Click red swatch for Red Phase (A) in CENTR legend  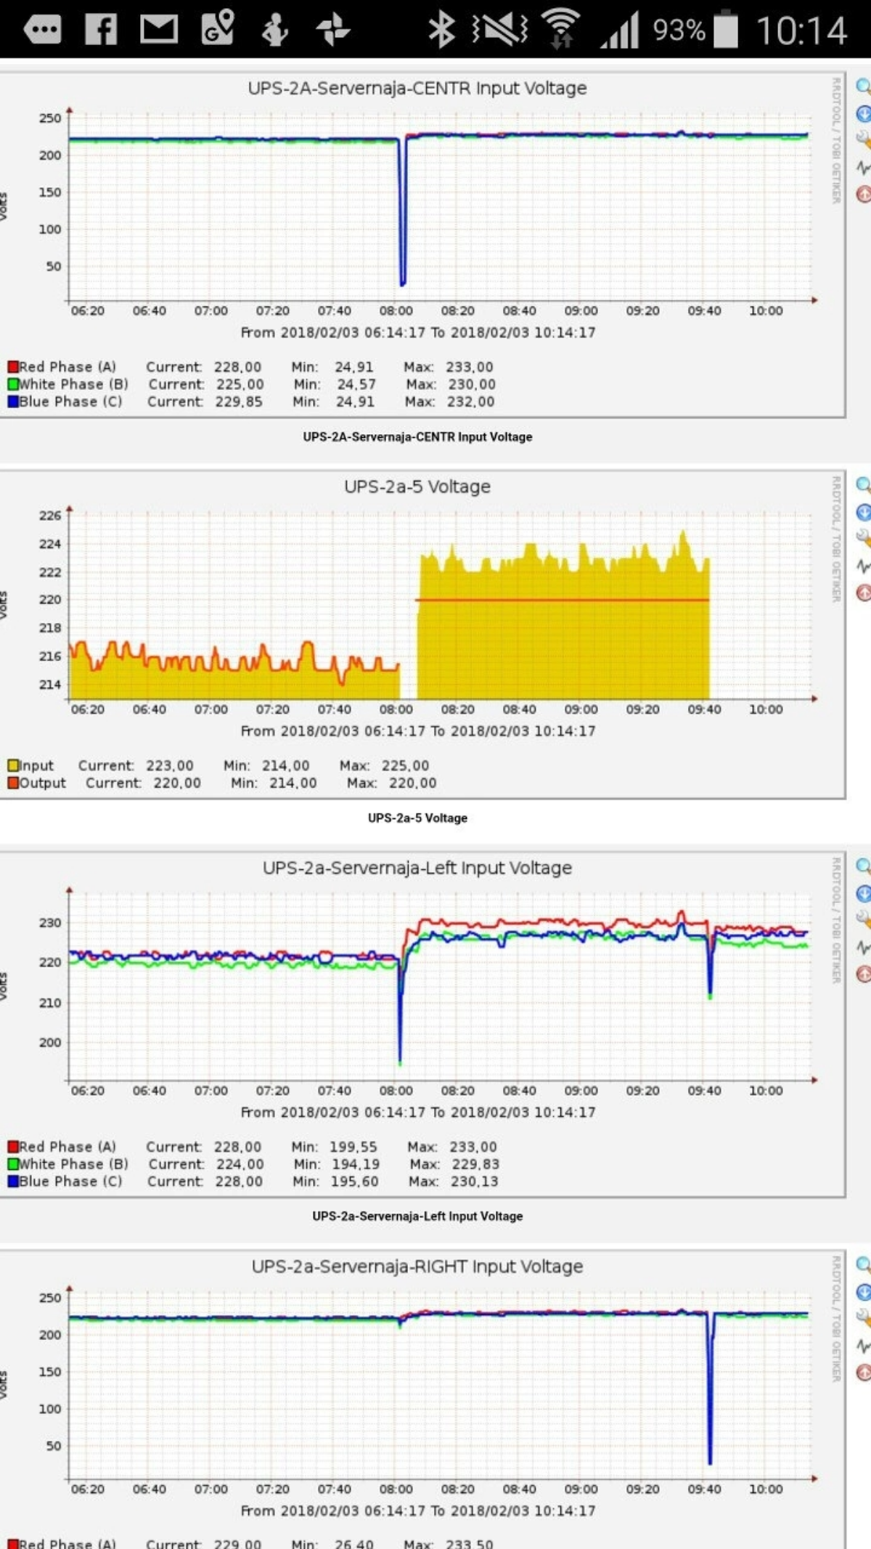pyautogui.click(x=12, y=367)
